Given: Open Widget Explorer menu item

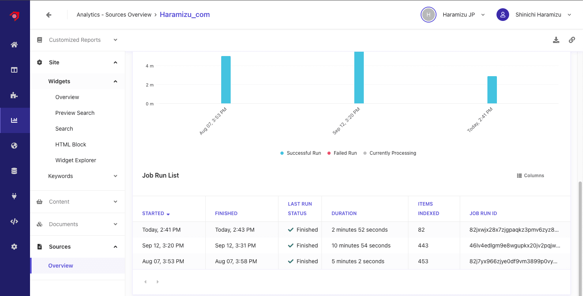Looking at the screenshot, I should (x=75, y=160).
